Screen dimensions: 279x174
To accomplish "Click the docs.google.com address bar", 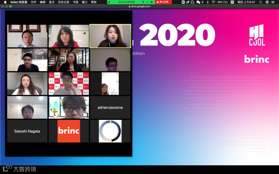I will coord(139,6).
